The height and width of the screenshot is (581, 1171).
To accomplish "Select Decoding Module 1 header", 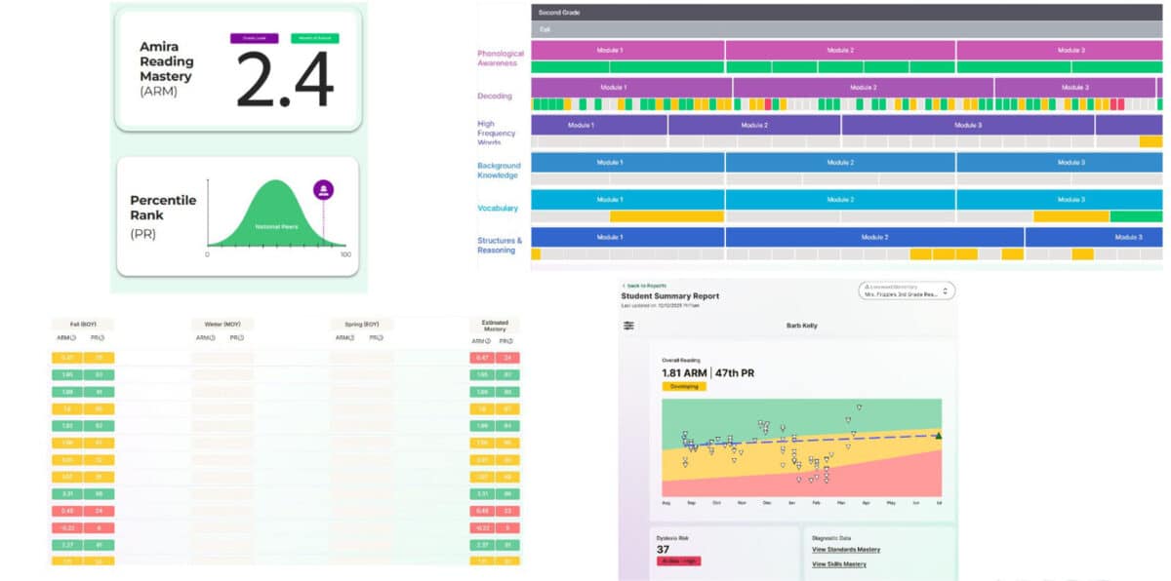I will coord(631,88).
